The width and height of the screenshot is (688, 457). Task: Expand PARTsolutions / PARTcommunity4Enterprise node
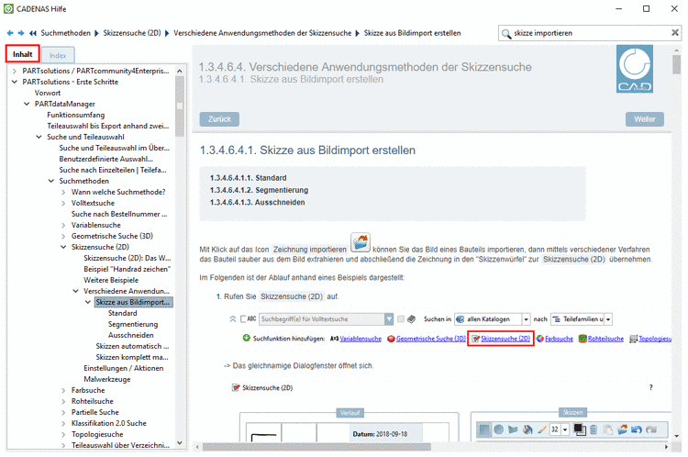pos(15,71)
